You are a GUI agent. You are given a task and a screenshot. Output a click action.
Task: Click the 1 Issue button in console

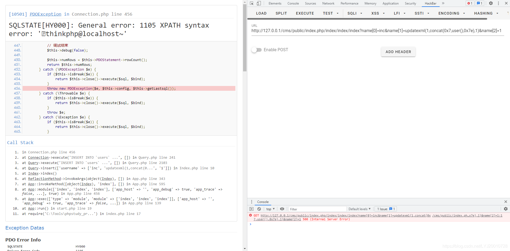(x=386, y=209)
